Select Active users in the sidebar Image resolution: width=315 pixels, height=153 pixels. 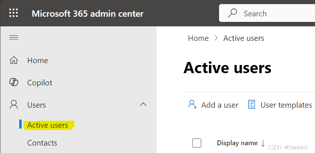click(48, 125)
